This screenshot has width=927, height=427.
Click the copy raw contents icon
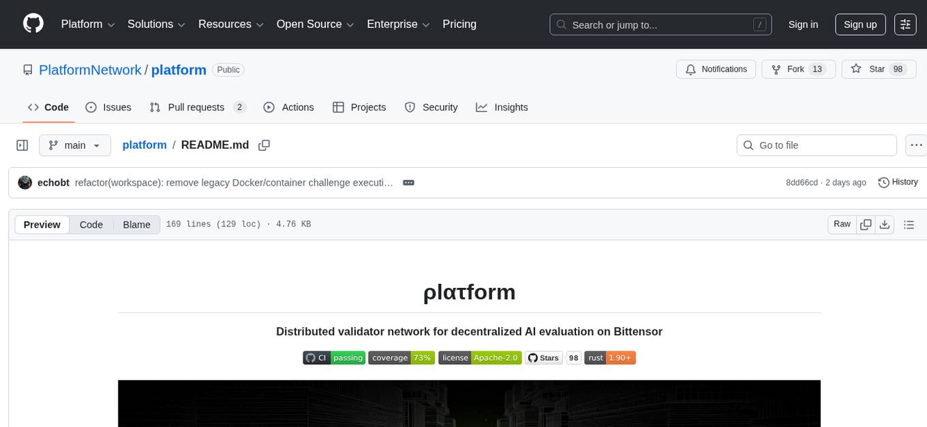(866, 224)
